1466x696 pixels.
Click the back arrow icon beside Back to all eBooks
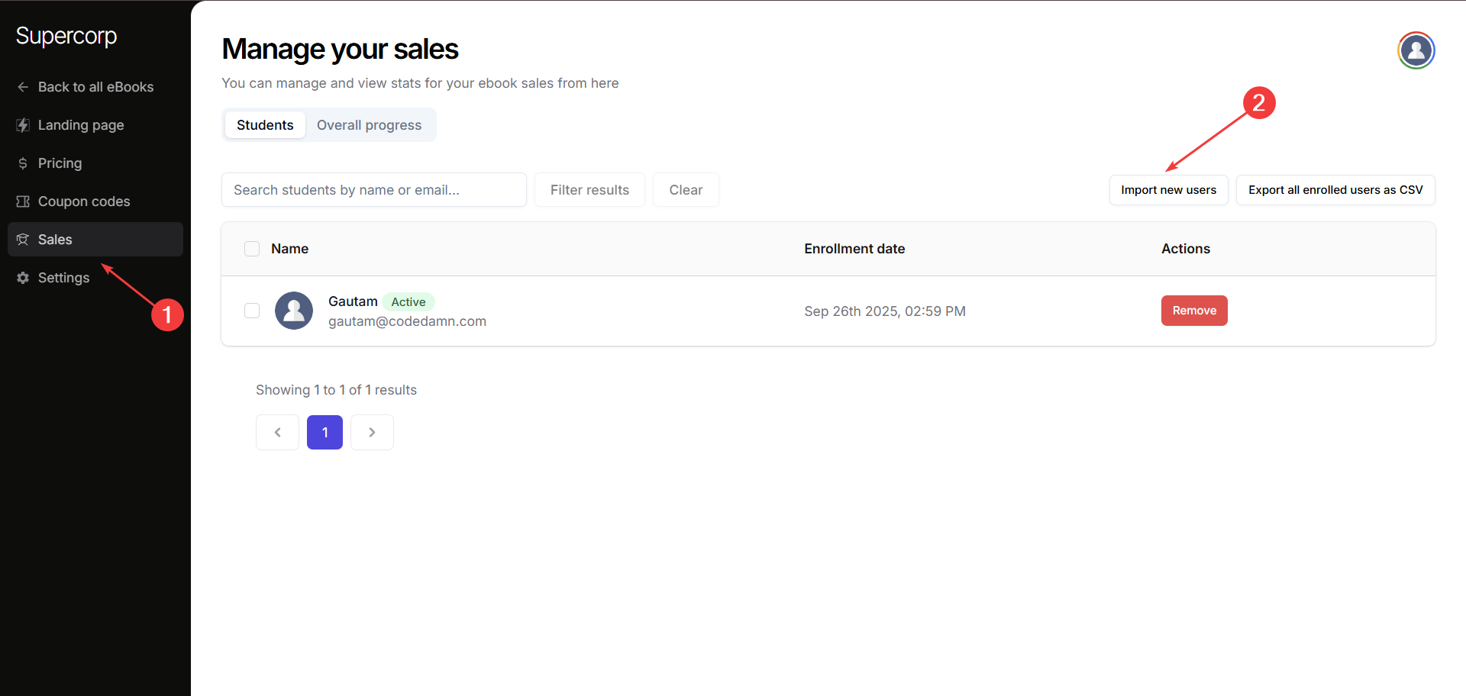[23, 87]
